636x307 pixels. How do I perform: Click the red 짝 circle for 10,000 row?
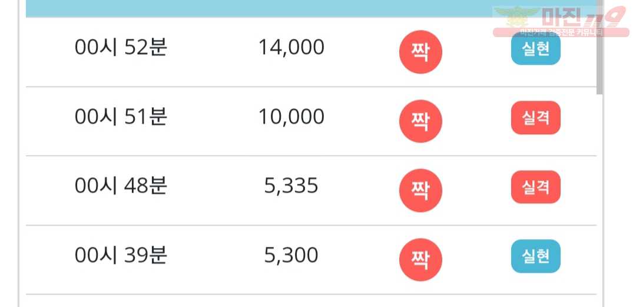(420, 121)
